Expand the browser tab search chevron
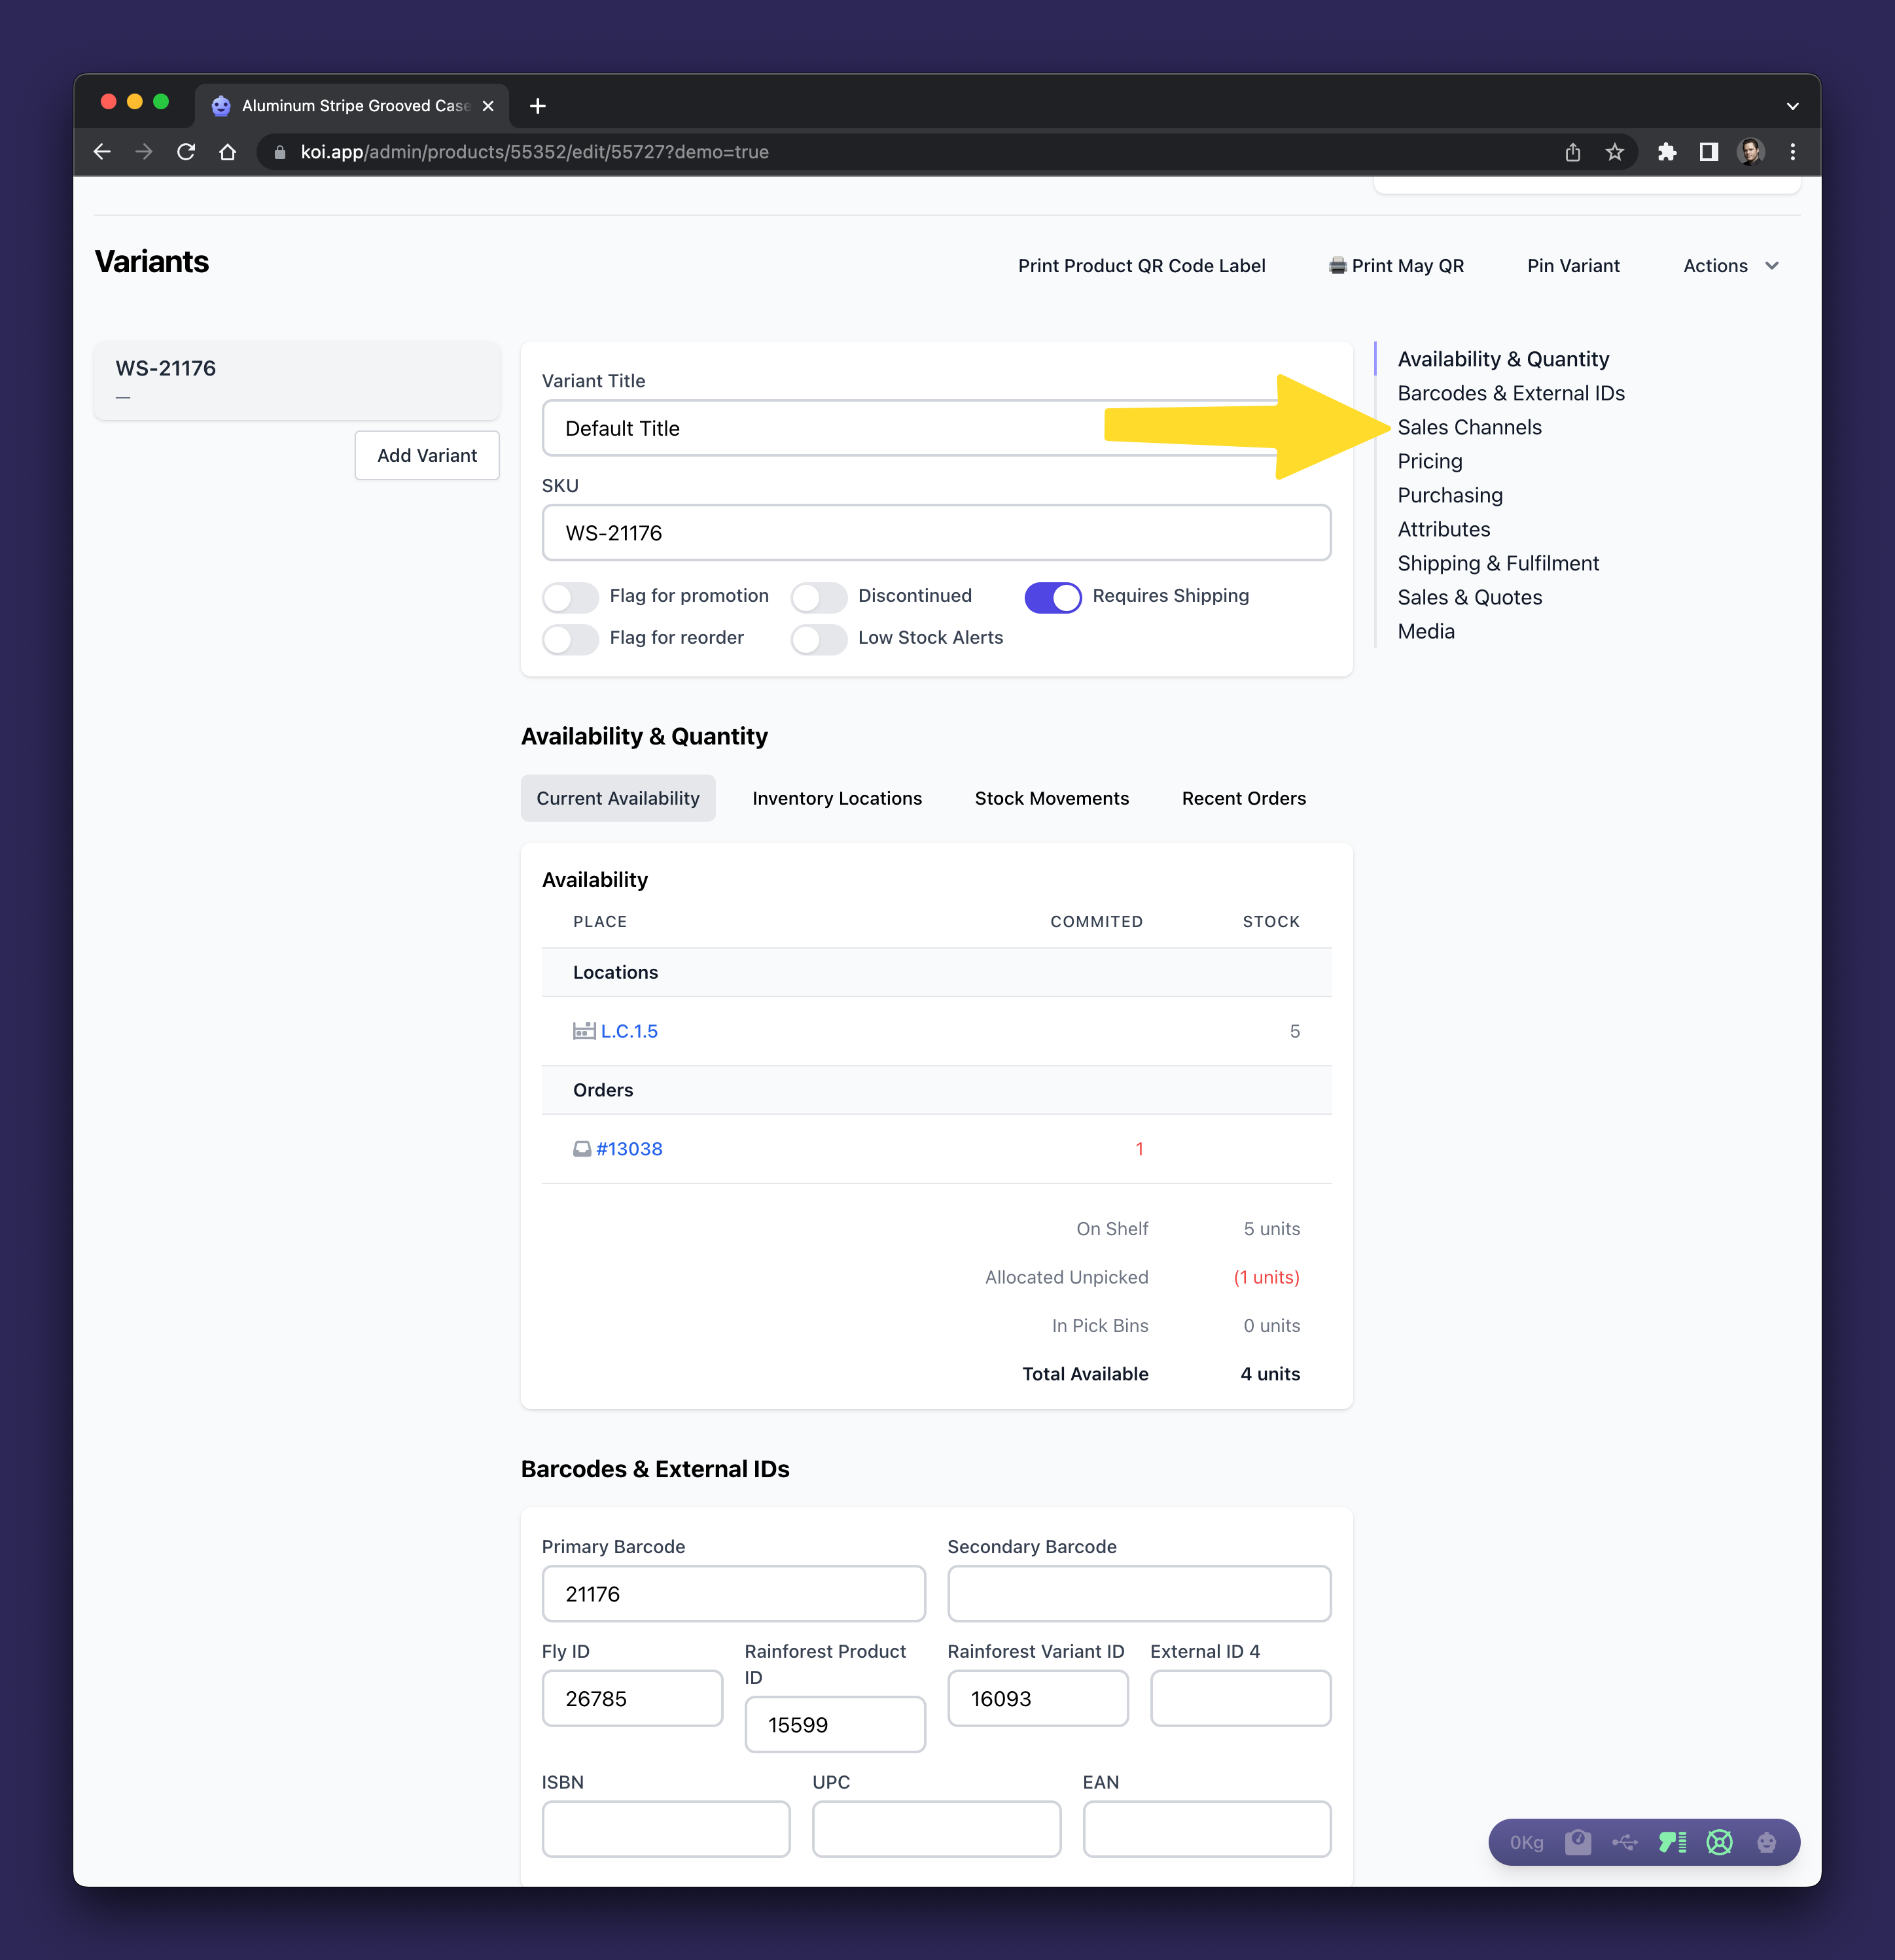This screenshot has height=1960, width=1895. (1792, 106)
